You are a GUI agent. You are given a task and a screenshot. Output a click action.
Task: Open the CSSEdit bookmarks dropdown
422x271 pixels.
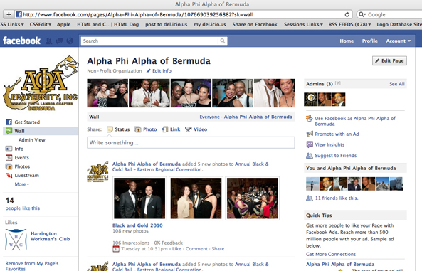[x=41, y=24]
